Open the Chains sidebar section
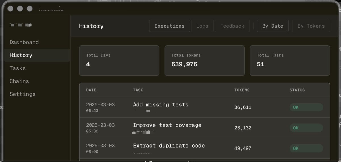341x162 pixels. point(19,81)
